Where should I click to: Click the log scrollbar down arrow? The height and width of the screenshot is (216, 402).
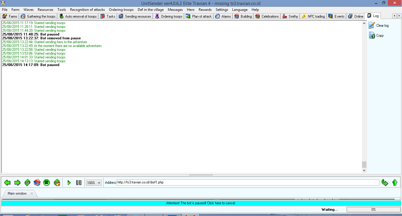click(x=364, y=170)
